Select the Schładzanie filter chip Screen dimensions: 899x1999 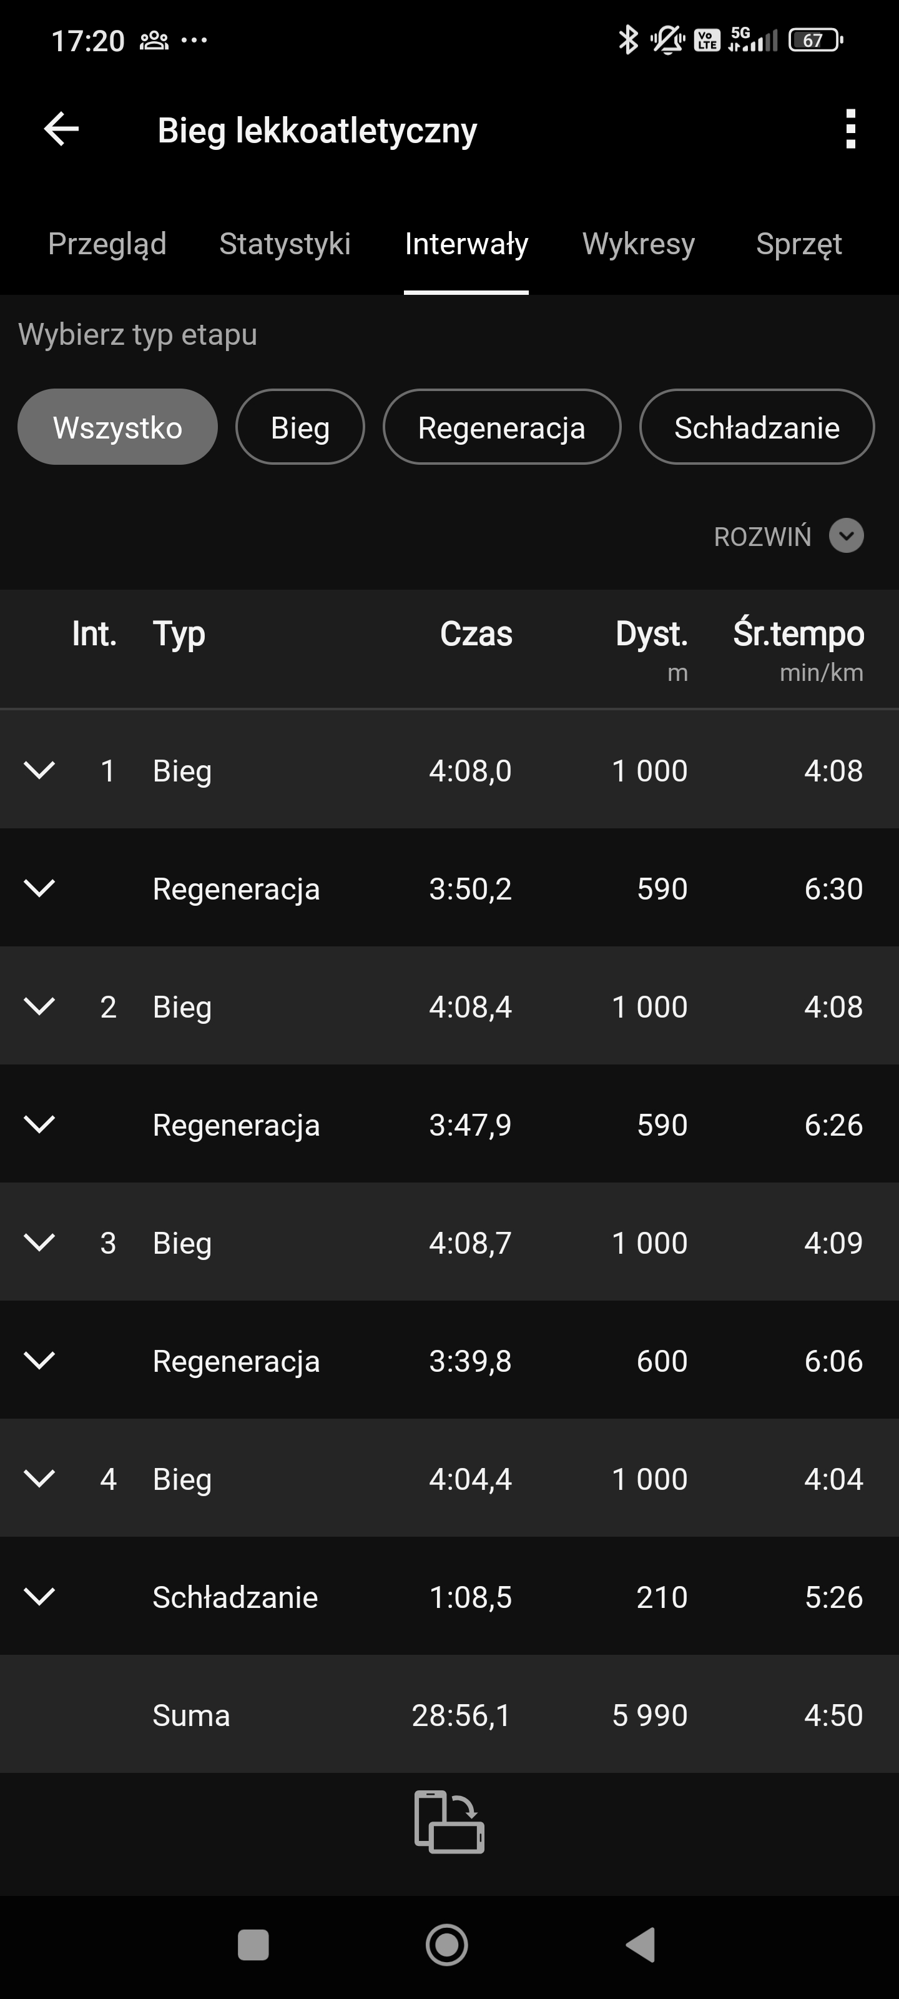[756, 427]
